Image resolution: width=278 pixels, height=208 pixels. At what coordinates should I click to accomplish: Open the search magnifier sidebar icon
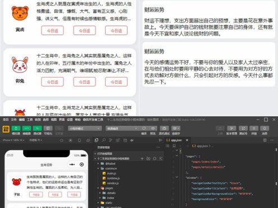(x=104, y=140)
